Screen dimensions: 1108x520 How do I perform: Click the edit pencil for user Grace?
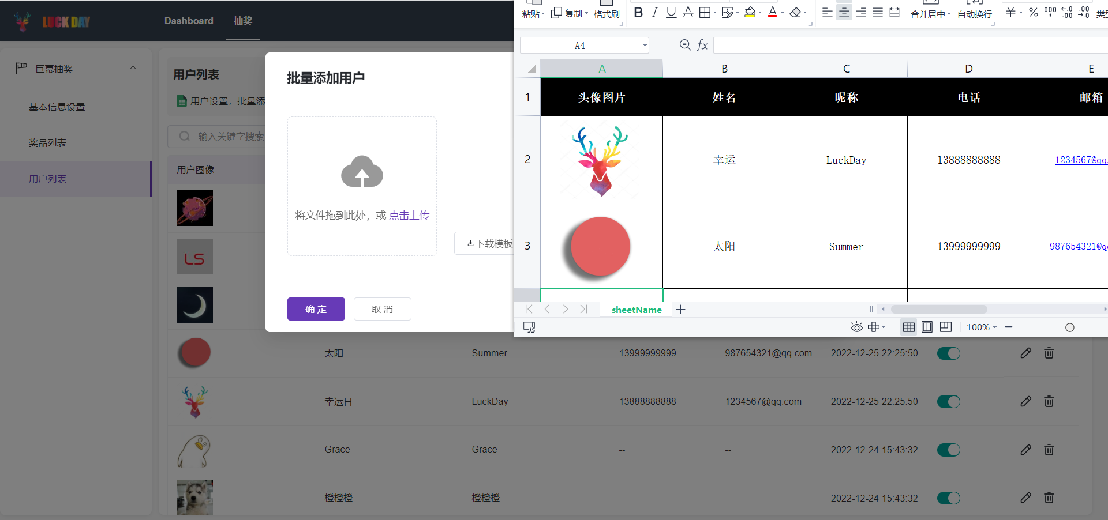tap(1025, 450)
